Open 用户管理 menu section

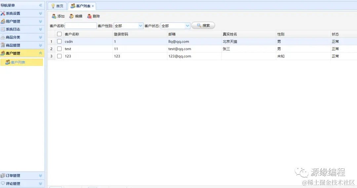22,21
